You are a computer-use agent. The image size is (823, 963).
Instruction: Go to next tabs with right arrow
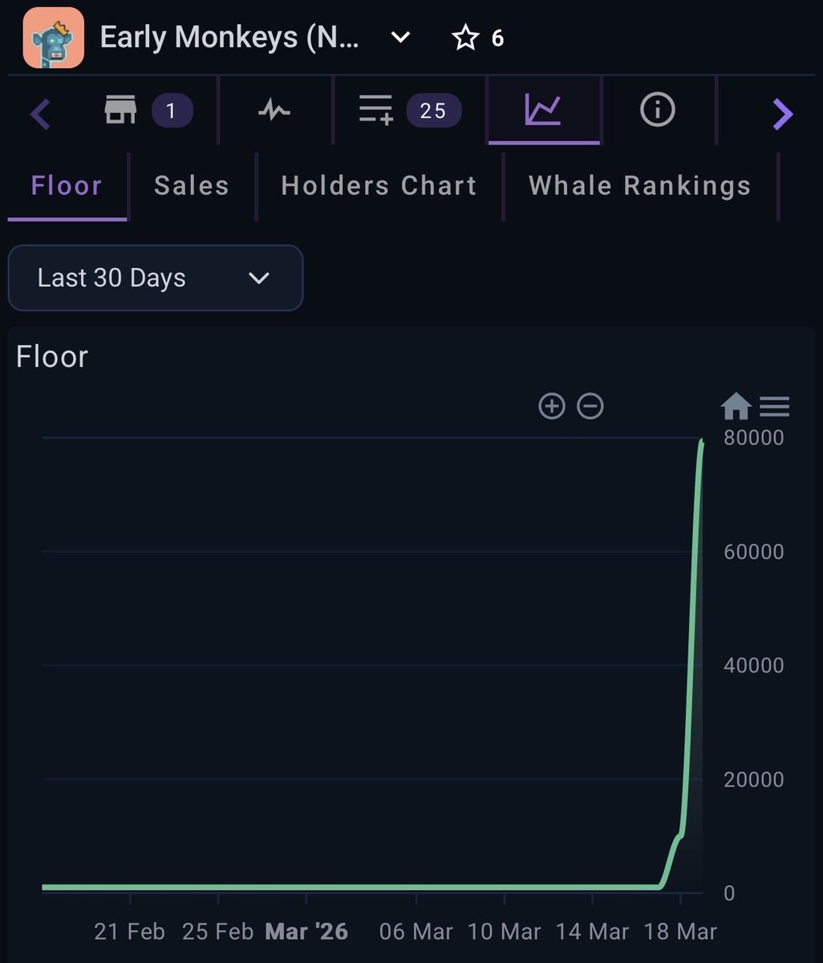pyautogui.click(x=783, y=114)
